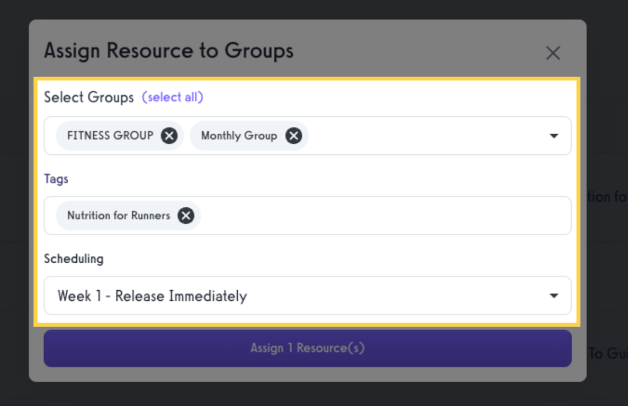Viewport: 628px width, 406px height.
Task: Select all groups using the select all link
Action: (173, 97)
